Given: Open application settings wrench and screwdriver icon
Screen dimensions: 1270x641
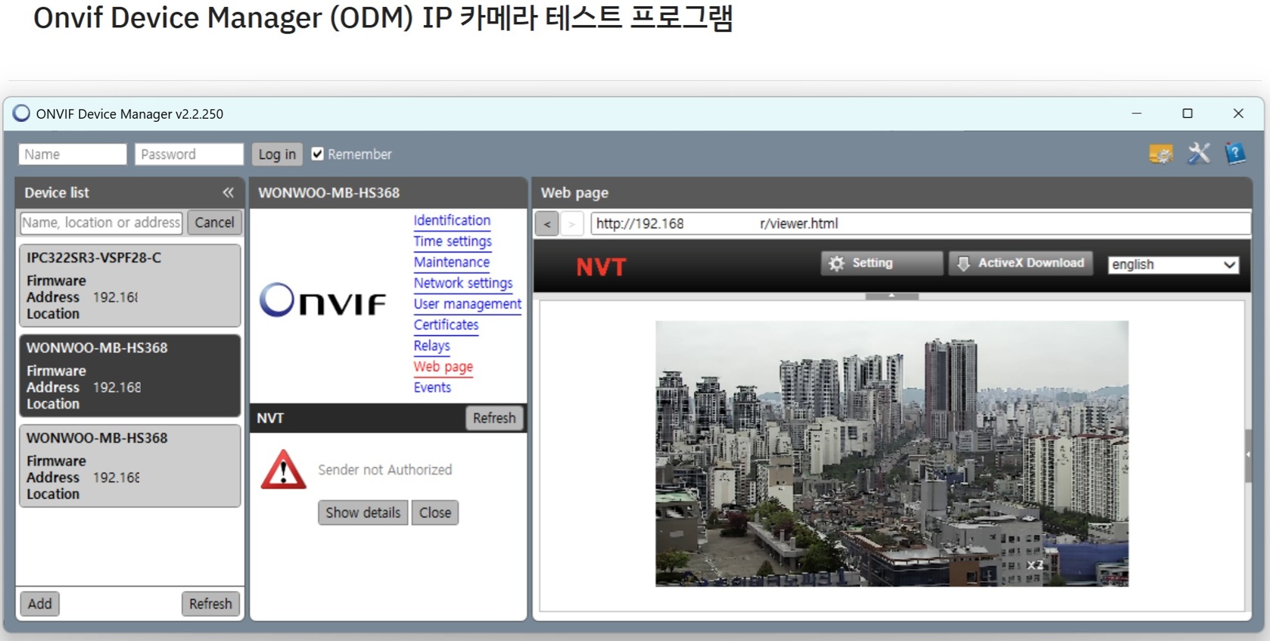Looking at the screenshot, I should (x=1199, y=154).
